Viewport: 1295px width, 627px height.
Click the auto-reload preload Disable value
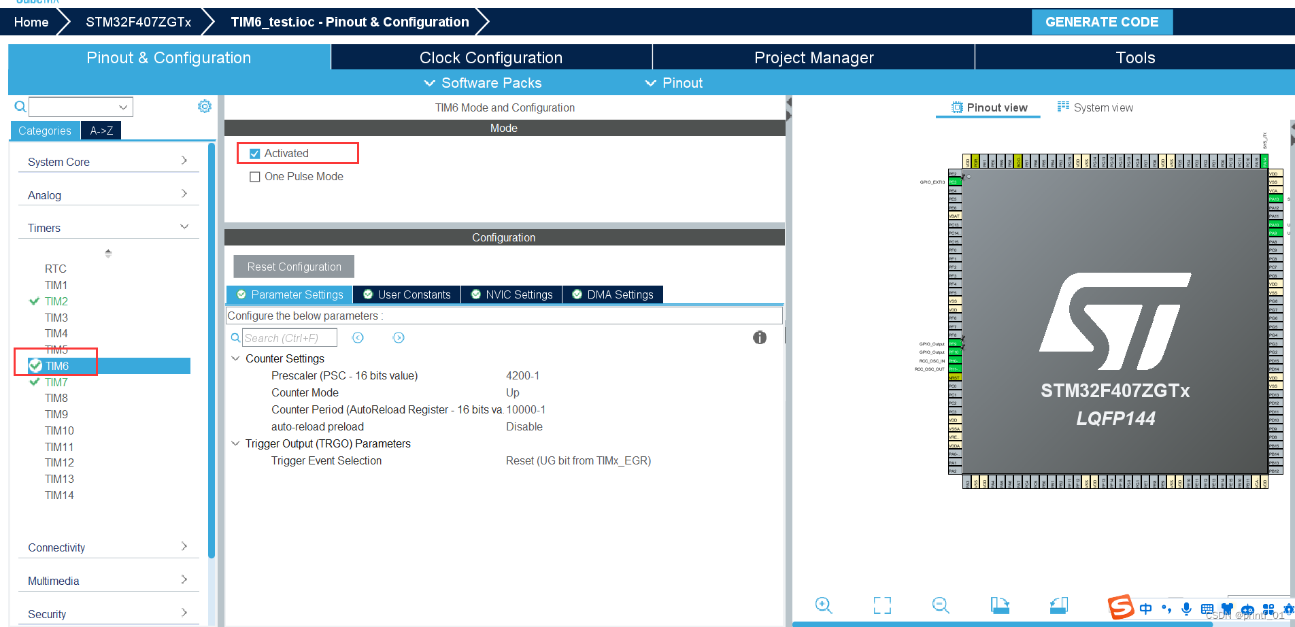coord(524,426)
